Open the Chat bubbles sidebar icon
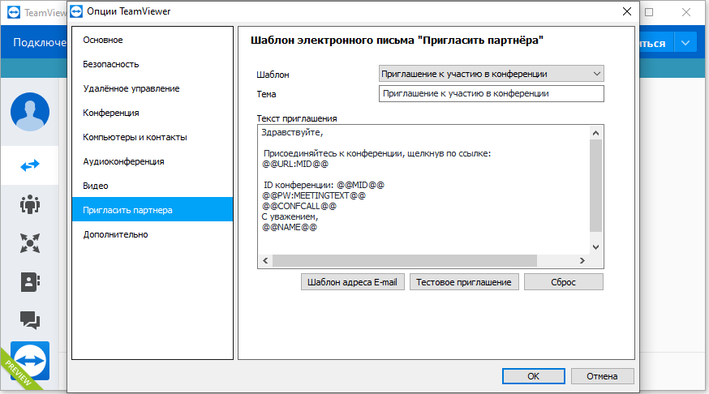The image size is (709, 394). [30, 320]
